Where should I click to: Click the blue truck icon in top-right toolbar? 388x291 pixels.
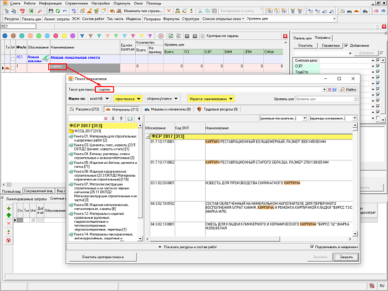pos(349,11)
